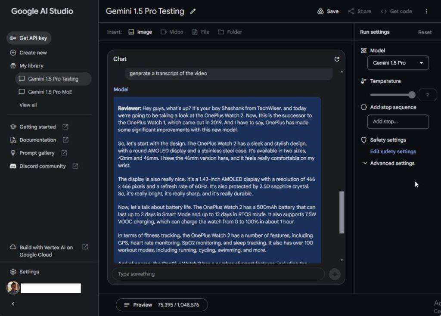This screenshot has height=316, width=441.
Task: Select Gemini 1.5 Pro Testing in library
Action: coord(53,79)
